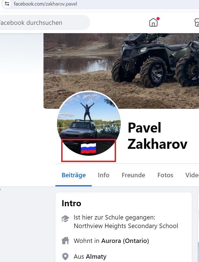Viewport: 199px width, 262px height.
Task: Open the ATV cover photo
Action: [121, 71]
